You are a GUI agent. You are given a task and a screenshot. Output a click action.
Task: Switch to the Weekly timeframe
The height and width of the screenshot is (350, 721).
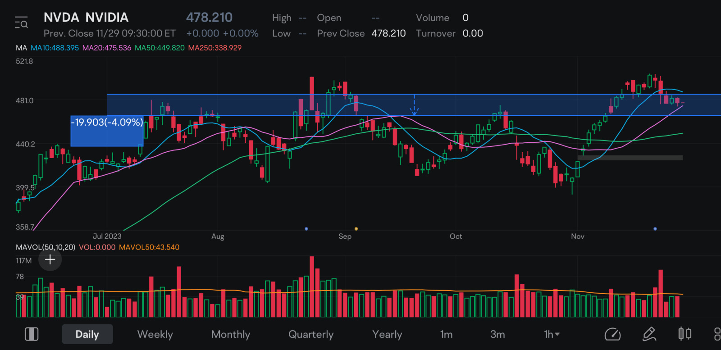(155, 334)
